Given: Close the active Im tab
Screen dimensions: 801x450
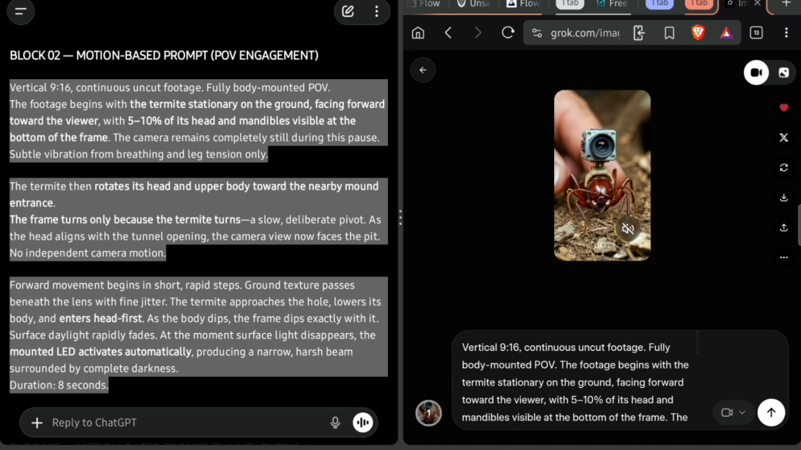Looking at the screenshot, I should pyautogui.click(x=757, y=4).
